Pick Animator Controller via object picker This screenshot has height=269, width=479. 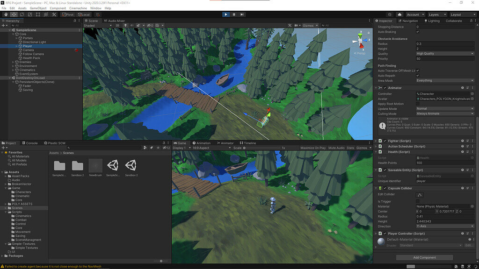click(472, 94)
